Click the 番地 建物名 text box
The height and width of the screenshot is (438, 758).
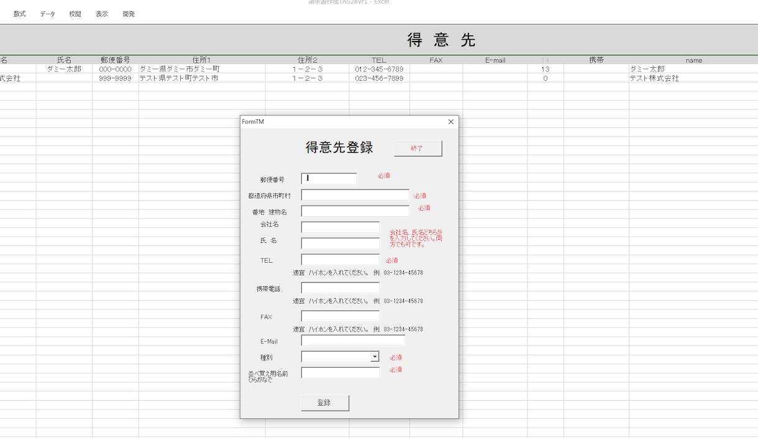(355, 211)
